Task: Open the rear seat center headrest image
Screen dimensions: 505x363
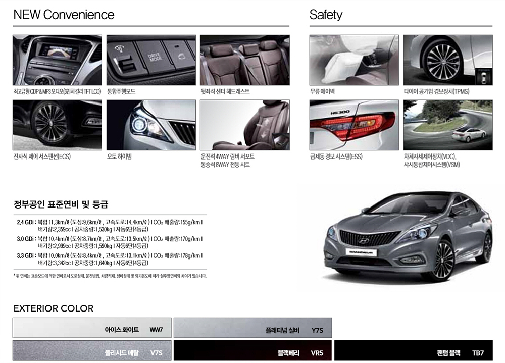Action: click(x=244, y=60)
